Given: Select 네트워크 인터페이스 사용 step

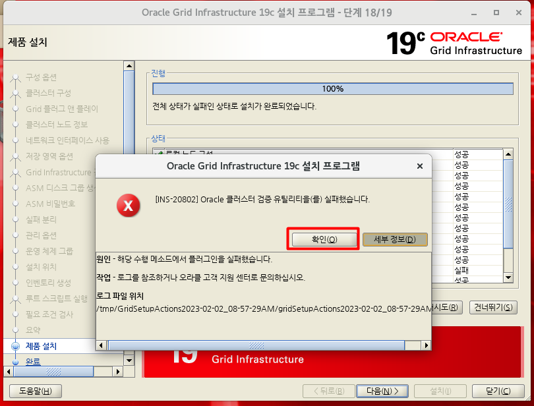Looking at the screenshot, I should pos(67,140).
